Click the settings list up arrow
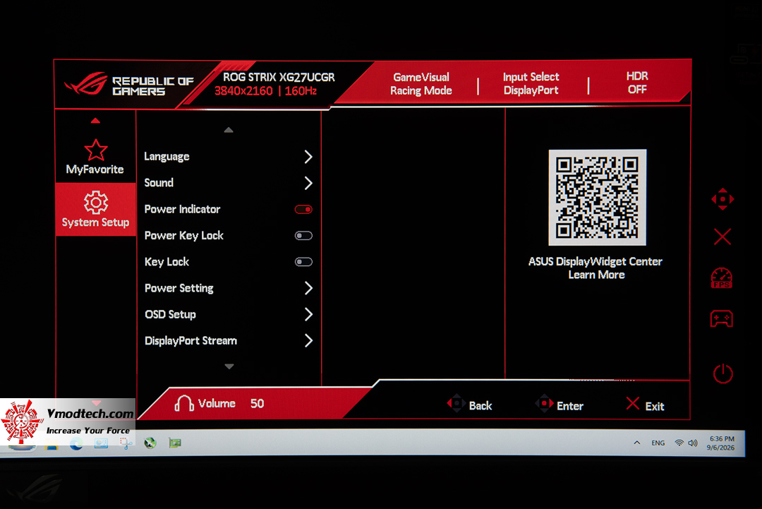The image size is (762, 509). (229, 130)
